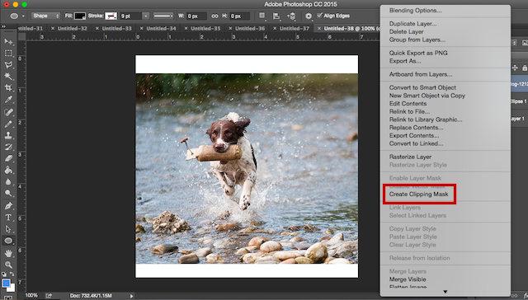Select the Type tool
The width and height of the screenshot is (528, 300).
(x=8, y=218)
